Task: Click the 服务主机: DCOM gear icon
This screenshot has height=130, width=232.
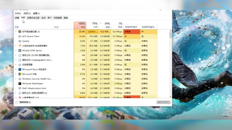Action: click(20, 55)
